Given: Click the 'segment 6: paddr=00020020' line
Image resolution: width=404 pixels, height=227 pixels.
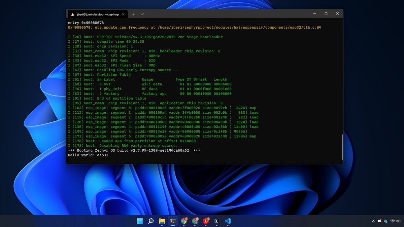Looking at the screenshot, I should point(162,136).
